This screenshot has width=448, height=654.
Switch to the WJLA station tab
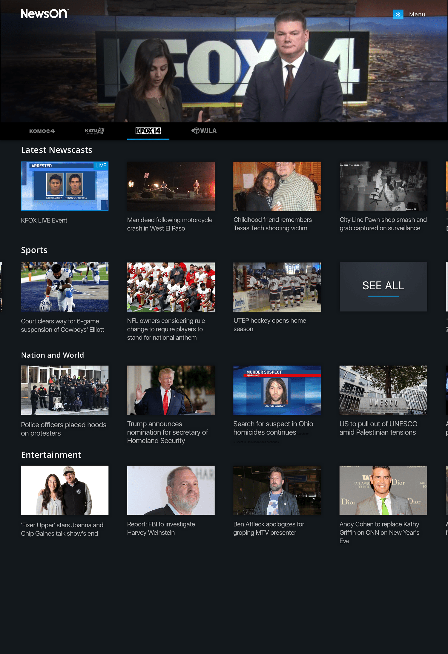(x=204, y=131)
